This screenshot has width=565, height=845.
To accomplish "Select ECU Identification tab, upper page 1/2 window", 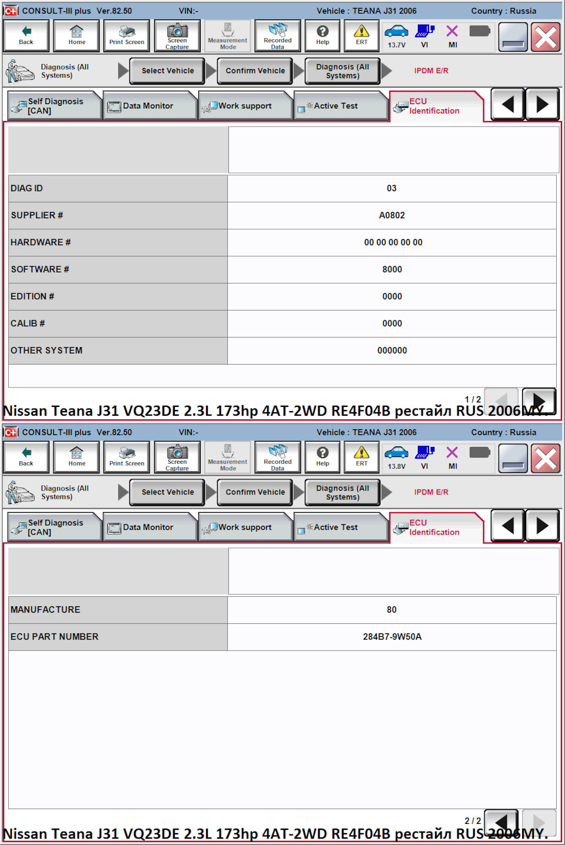I will (x=436, y=106).
